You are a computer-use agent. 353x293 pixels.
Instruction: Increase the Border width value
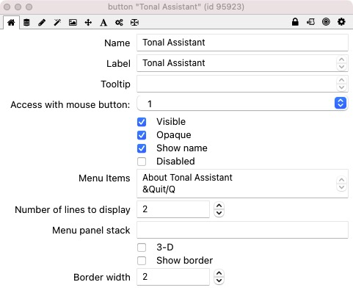click(219, 273)
